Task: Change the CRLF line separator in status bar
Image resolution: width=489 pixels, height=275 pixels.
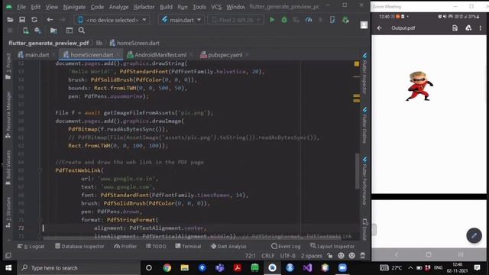Action: [268, 256]
